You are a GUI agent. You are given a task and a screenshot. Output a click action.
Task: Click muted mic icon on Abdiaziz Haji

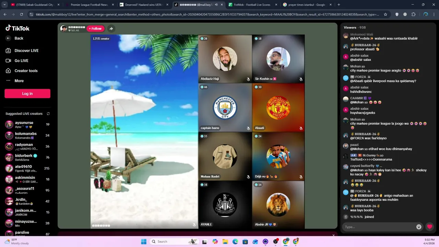[x=248, y=79]
